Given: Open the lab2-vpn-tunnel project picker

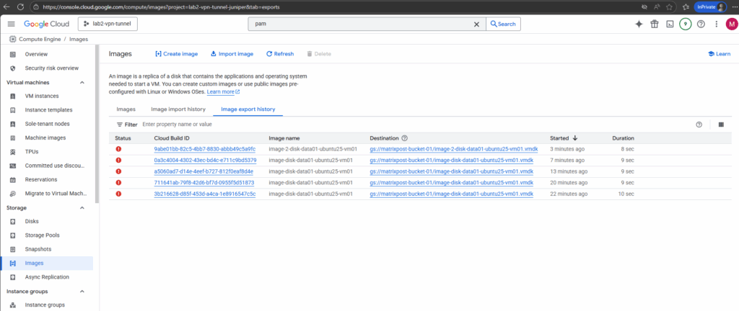Looking at the screenshot, I should 108,24.
